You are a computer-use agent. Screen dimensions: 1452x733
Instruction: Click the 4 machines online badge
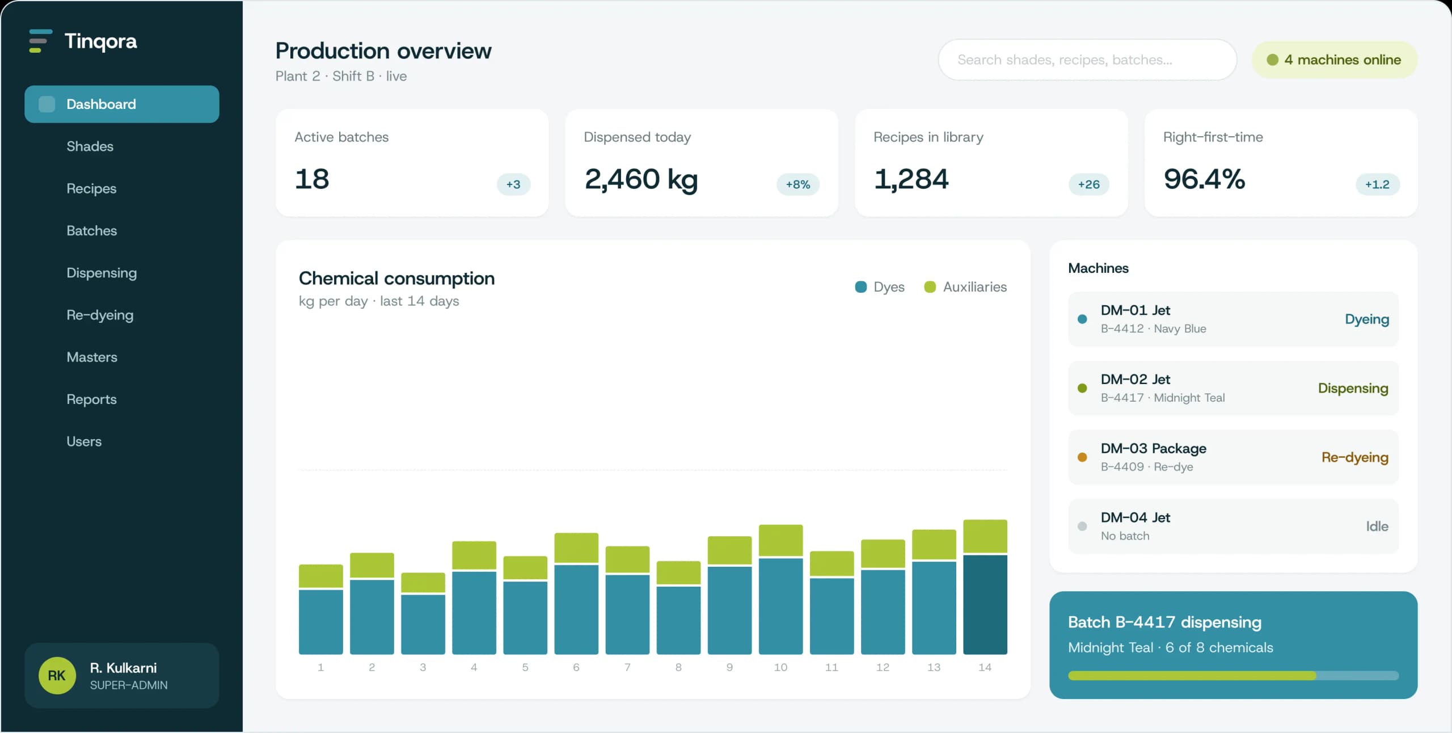tap(1334, 60)
